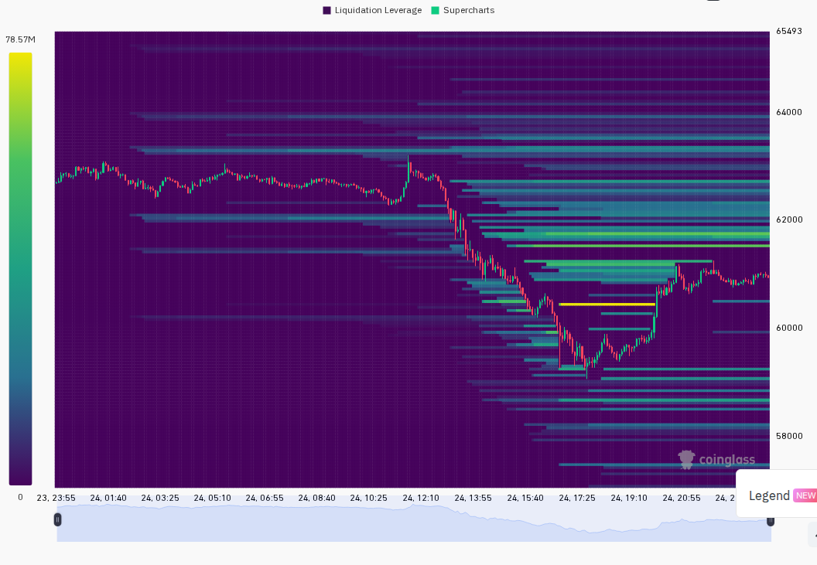Image resolution: width=817 pixels, height=565 pixels.
Task: Click the 60000 price axis label
Action: tap(789, 328)
